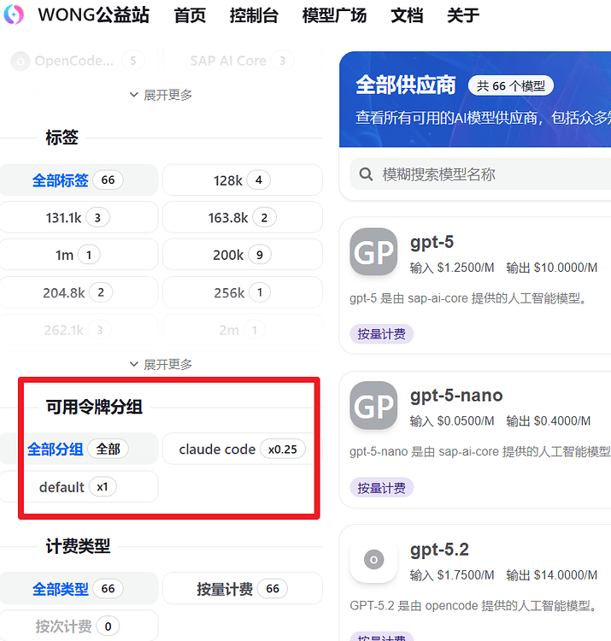Click gpt-5 output price $10.0000/M
Screen dimensions: 611x641
[551, 268]
